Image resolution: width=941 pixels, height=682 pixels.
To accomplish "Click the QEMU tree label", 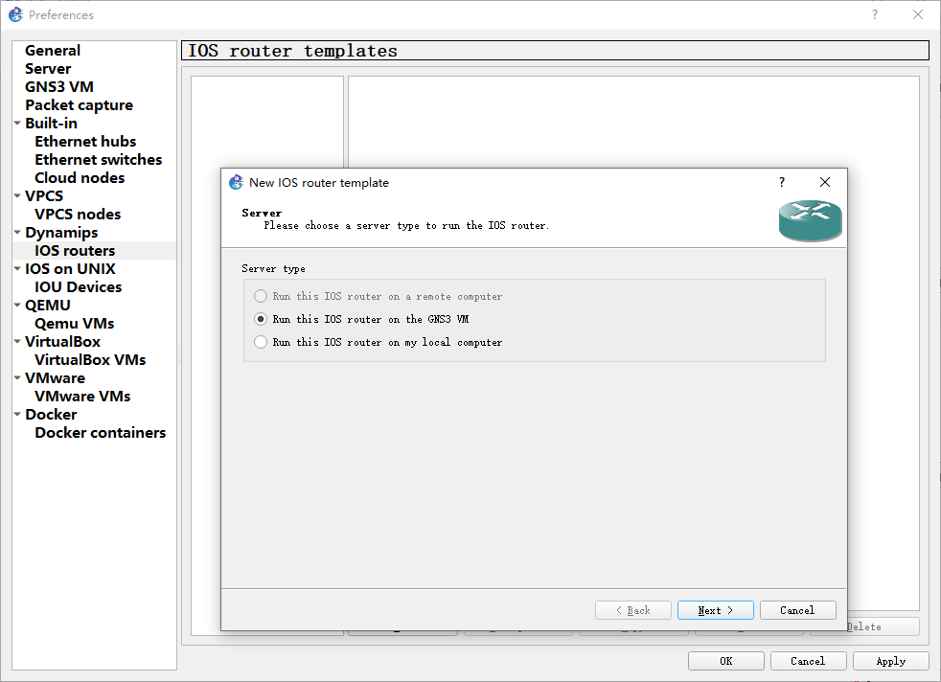I will click(x=48, y=306).
